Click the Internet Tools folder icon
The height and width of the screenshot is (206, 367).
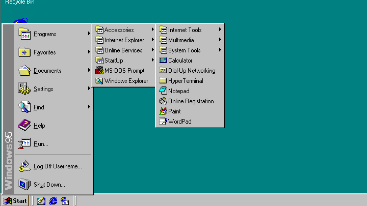click(x=163, y=30)
